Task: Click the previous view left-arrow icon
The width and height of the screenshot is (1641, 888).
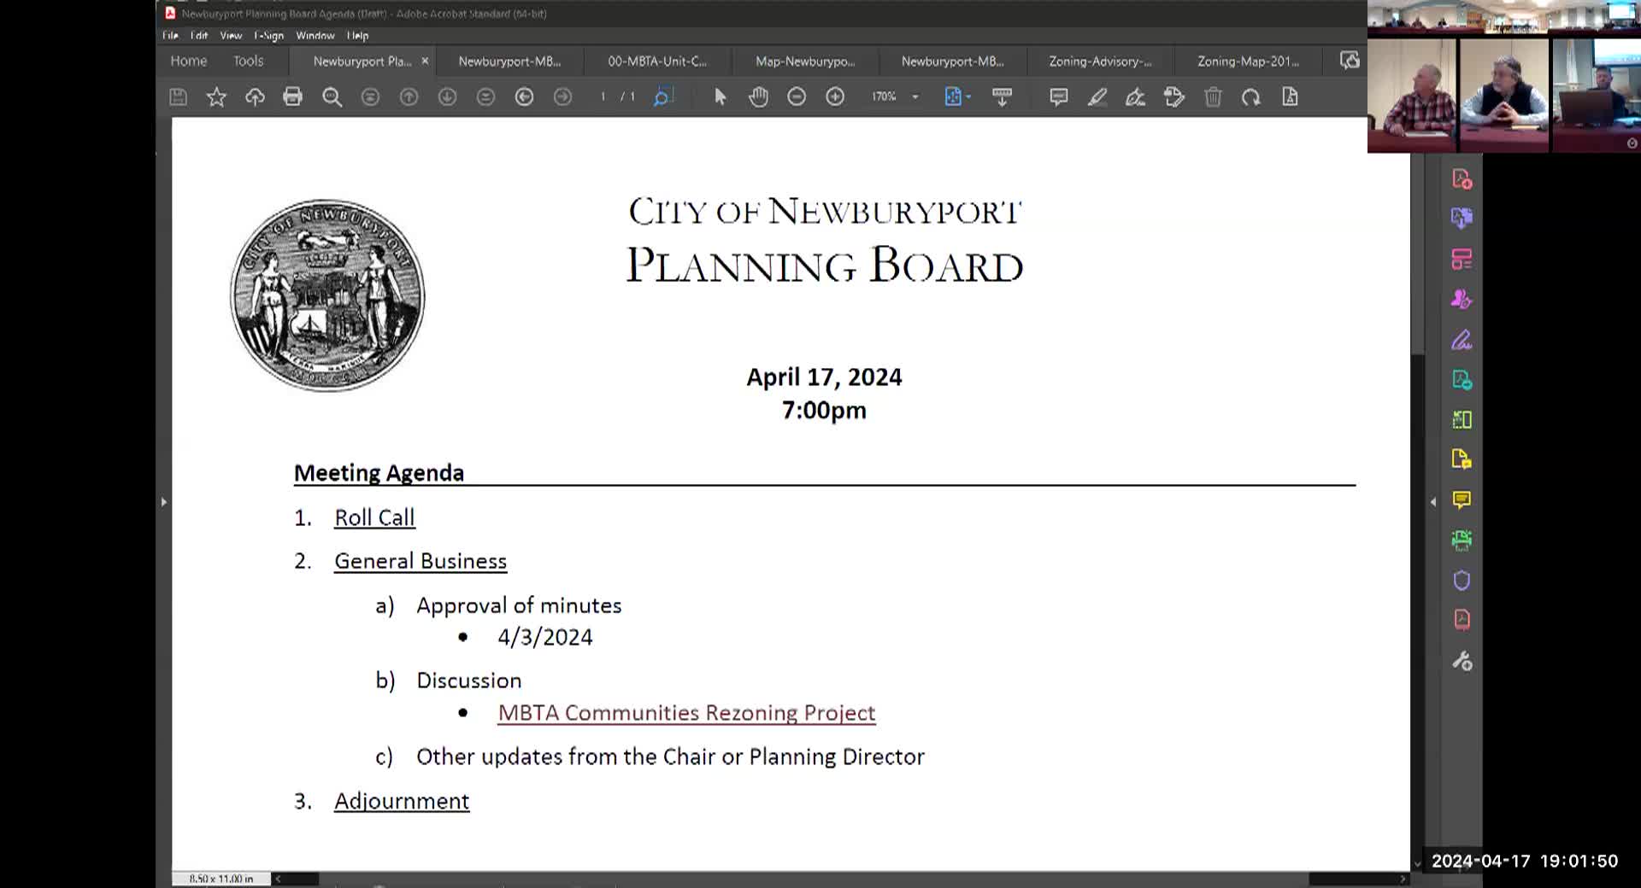Action: point(524,97)
